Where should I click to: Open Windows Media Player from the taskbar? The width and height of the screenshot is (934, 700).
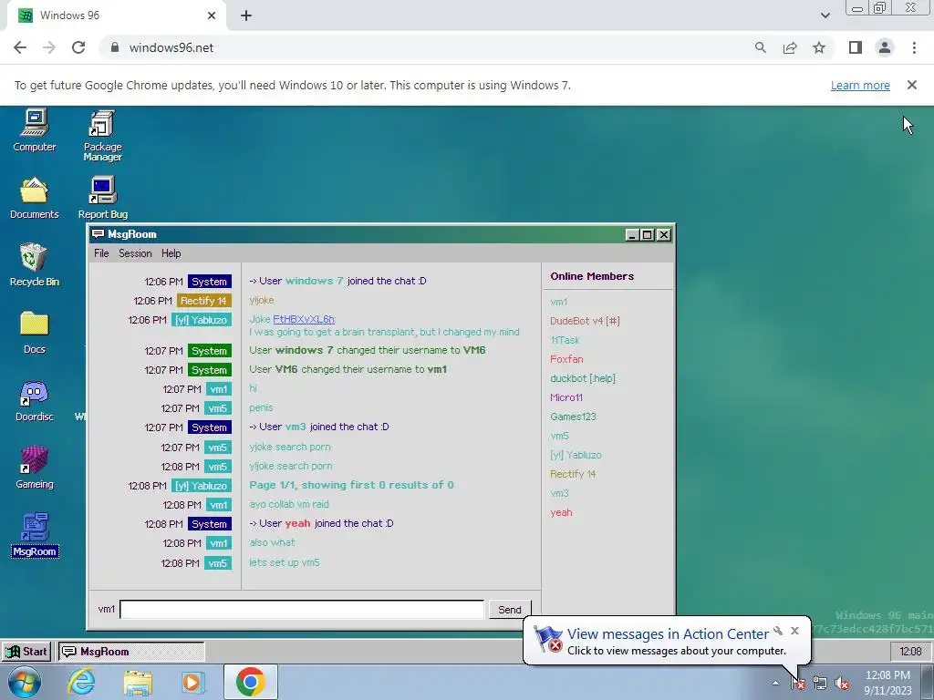click(192, 682)
